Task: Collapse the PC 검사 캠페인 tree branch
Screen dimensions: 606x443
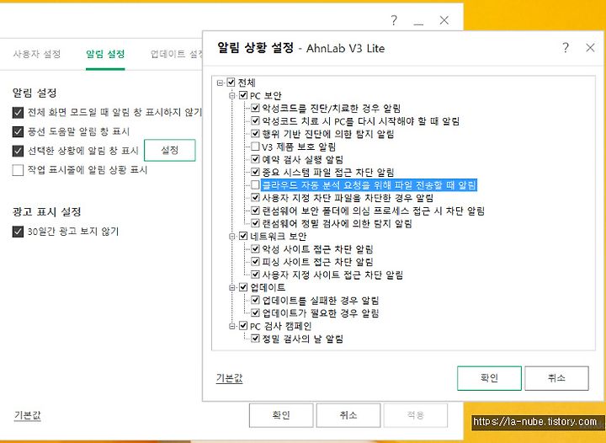Action: click(232, 326)
